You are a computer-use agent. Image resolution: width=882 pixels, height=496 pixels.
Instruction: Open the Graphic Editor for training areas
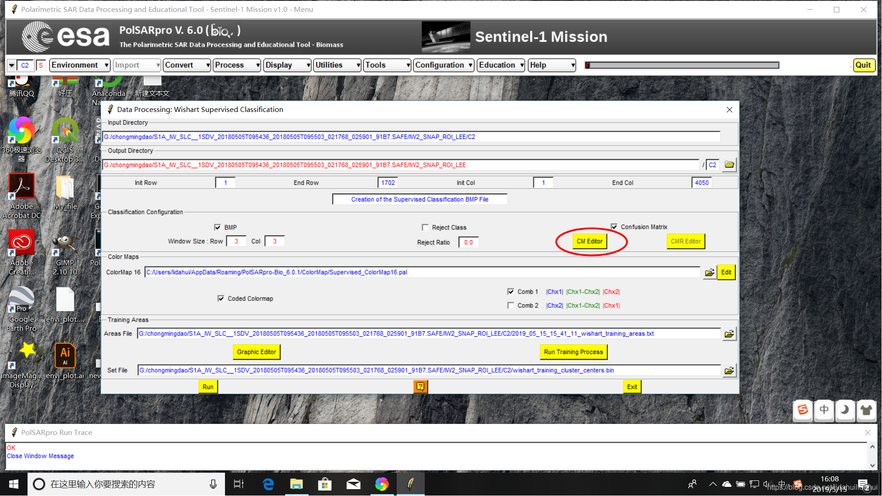256,352
